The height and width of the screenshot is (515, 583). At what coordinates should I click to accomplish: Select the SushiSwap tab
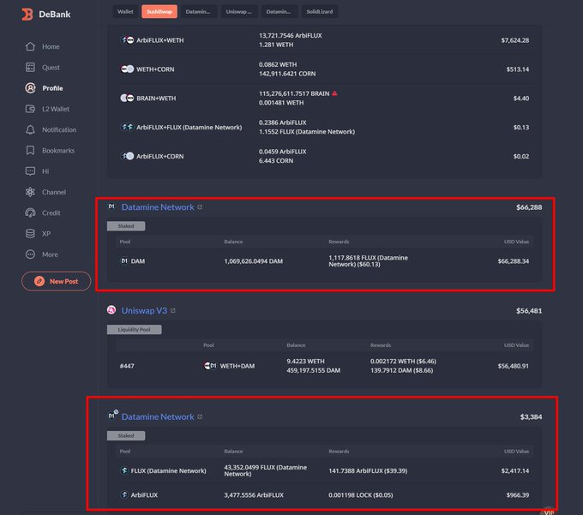159,11
